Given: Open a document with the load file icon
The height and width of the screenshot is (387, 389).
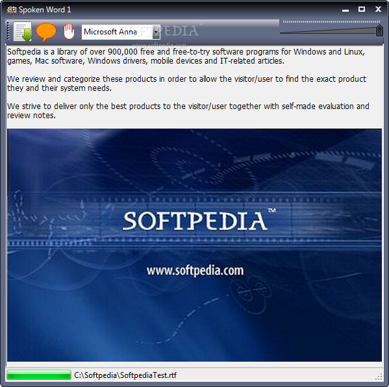Looking at the screenshot, I should (23, 32).
